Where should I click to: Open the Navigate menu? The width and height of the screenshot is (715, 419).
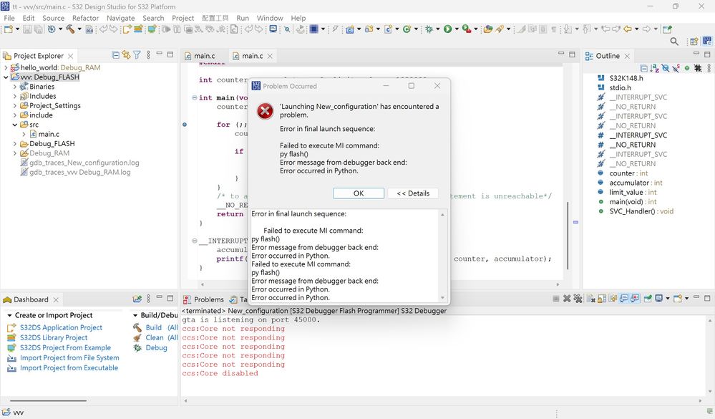(x=120, y=18)
